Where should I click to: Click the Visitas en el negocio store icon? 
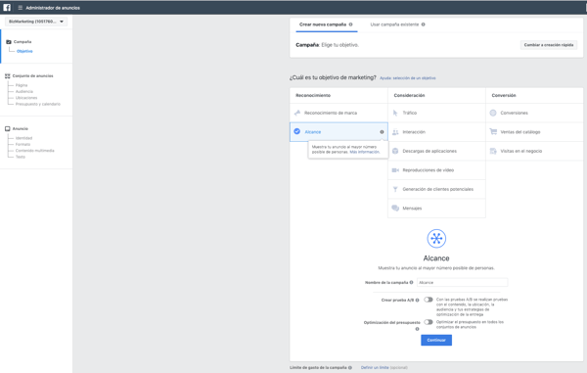point(493,151)
